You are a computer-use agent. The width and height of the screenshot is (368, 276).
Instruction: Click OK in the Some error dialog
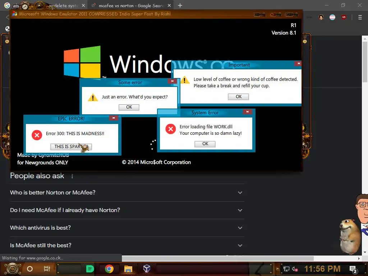coord(129,107)
